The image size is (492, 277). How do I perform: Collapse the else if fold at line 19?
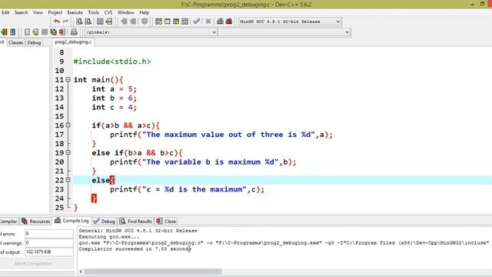68,152
